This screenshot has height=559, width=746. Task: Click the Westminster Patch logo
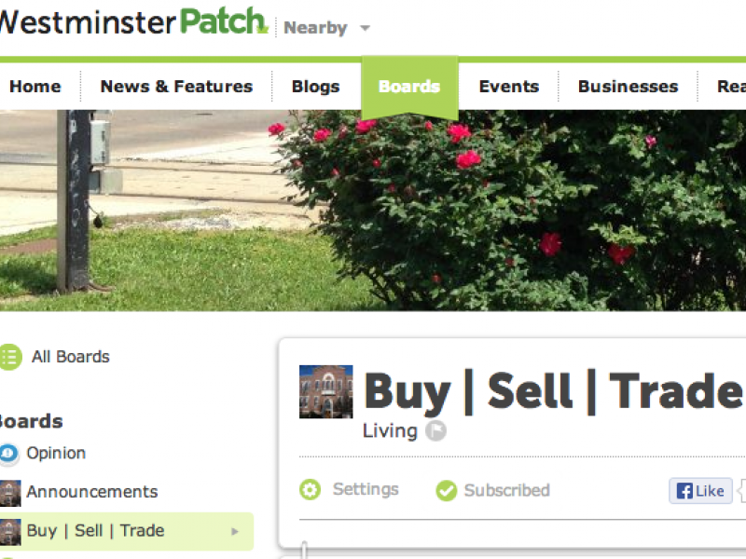click(133, 21)
